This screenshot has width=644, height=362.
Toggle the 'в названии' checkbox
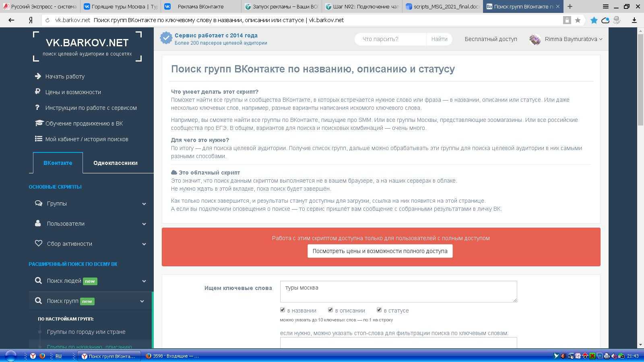click(283, 310)
